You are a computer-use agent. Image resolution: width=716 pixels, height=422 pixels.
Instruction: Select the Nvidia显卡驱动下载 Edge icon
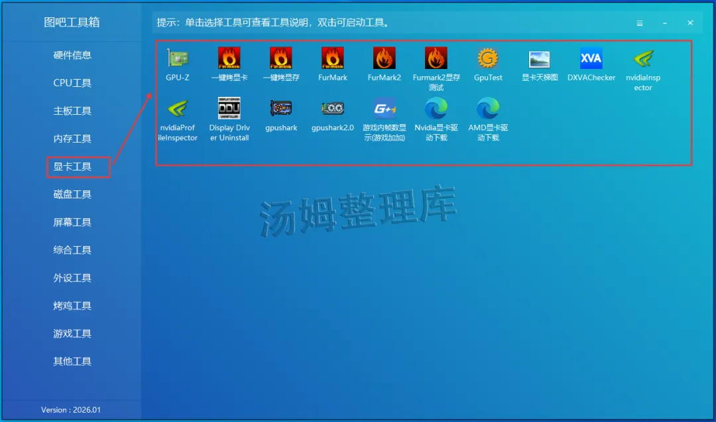436,108
